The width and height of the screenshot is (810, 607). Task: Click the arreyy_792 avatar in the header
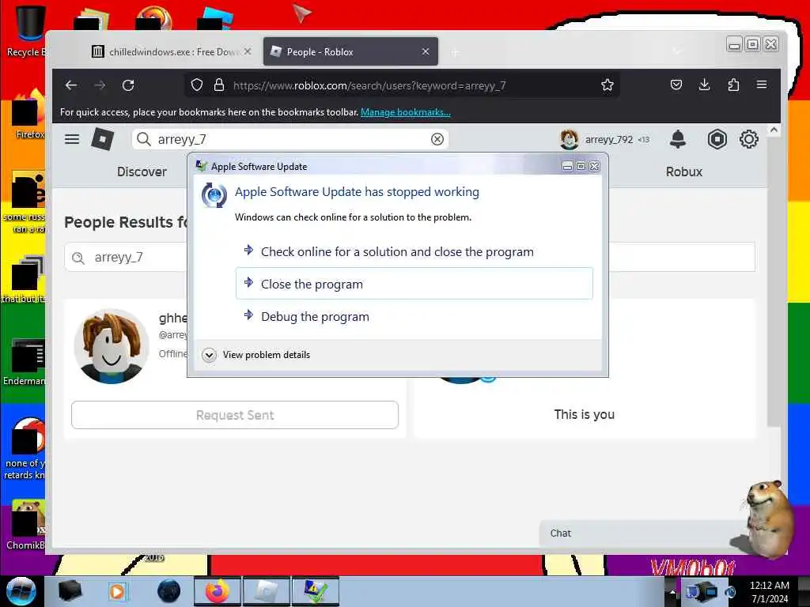click(570, 139)
